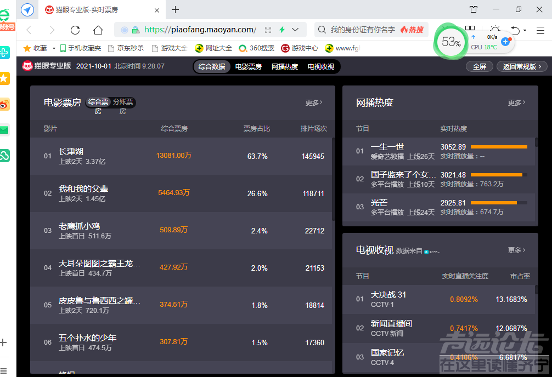Switch to the 综合数据 tab

tap(212, 66)
